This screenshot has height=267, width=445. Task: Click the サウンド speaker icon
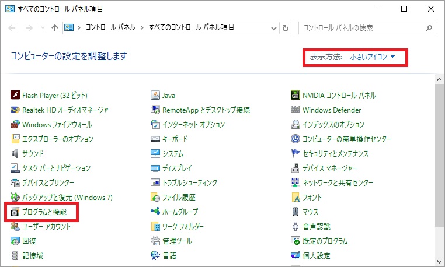point(15,153)
